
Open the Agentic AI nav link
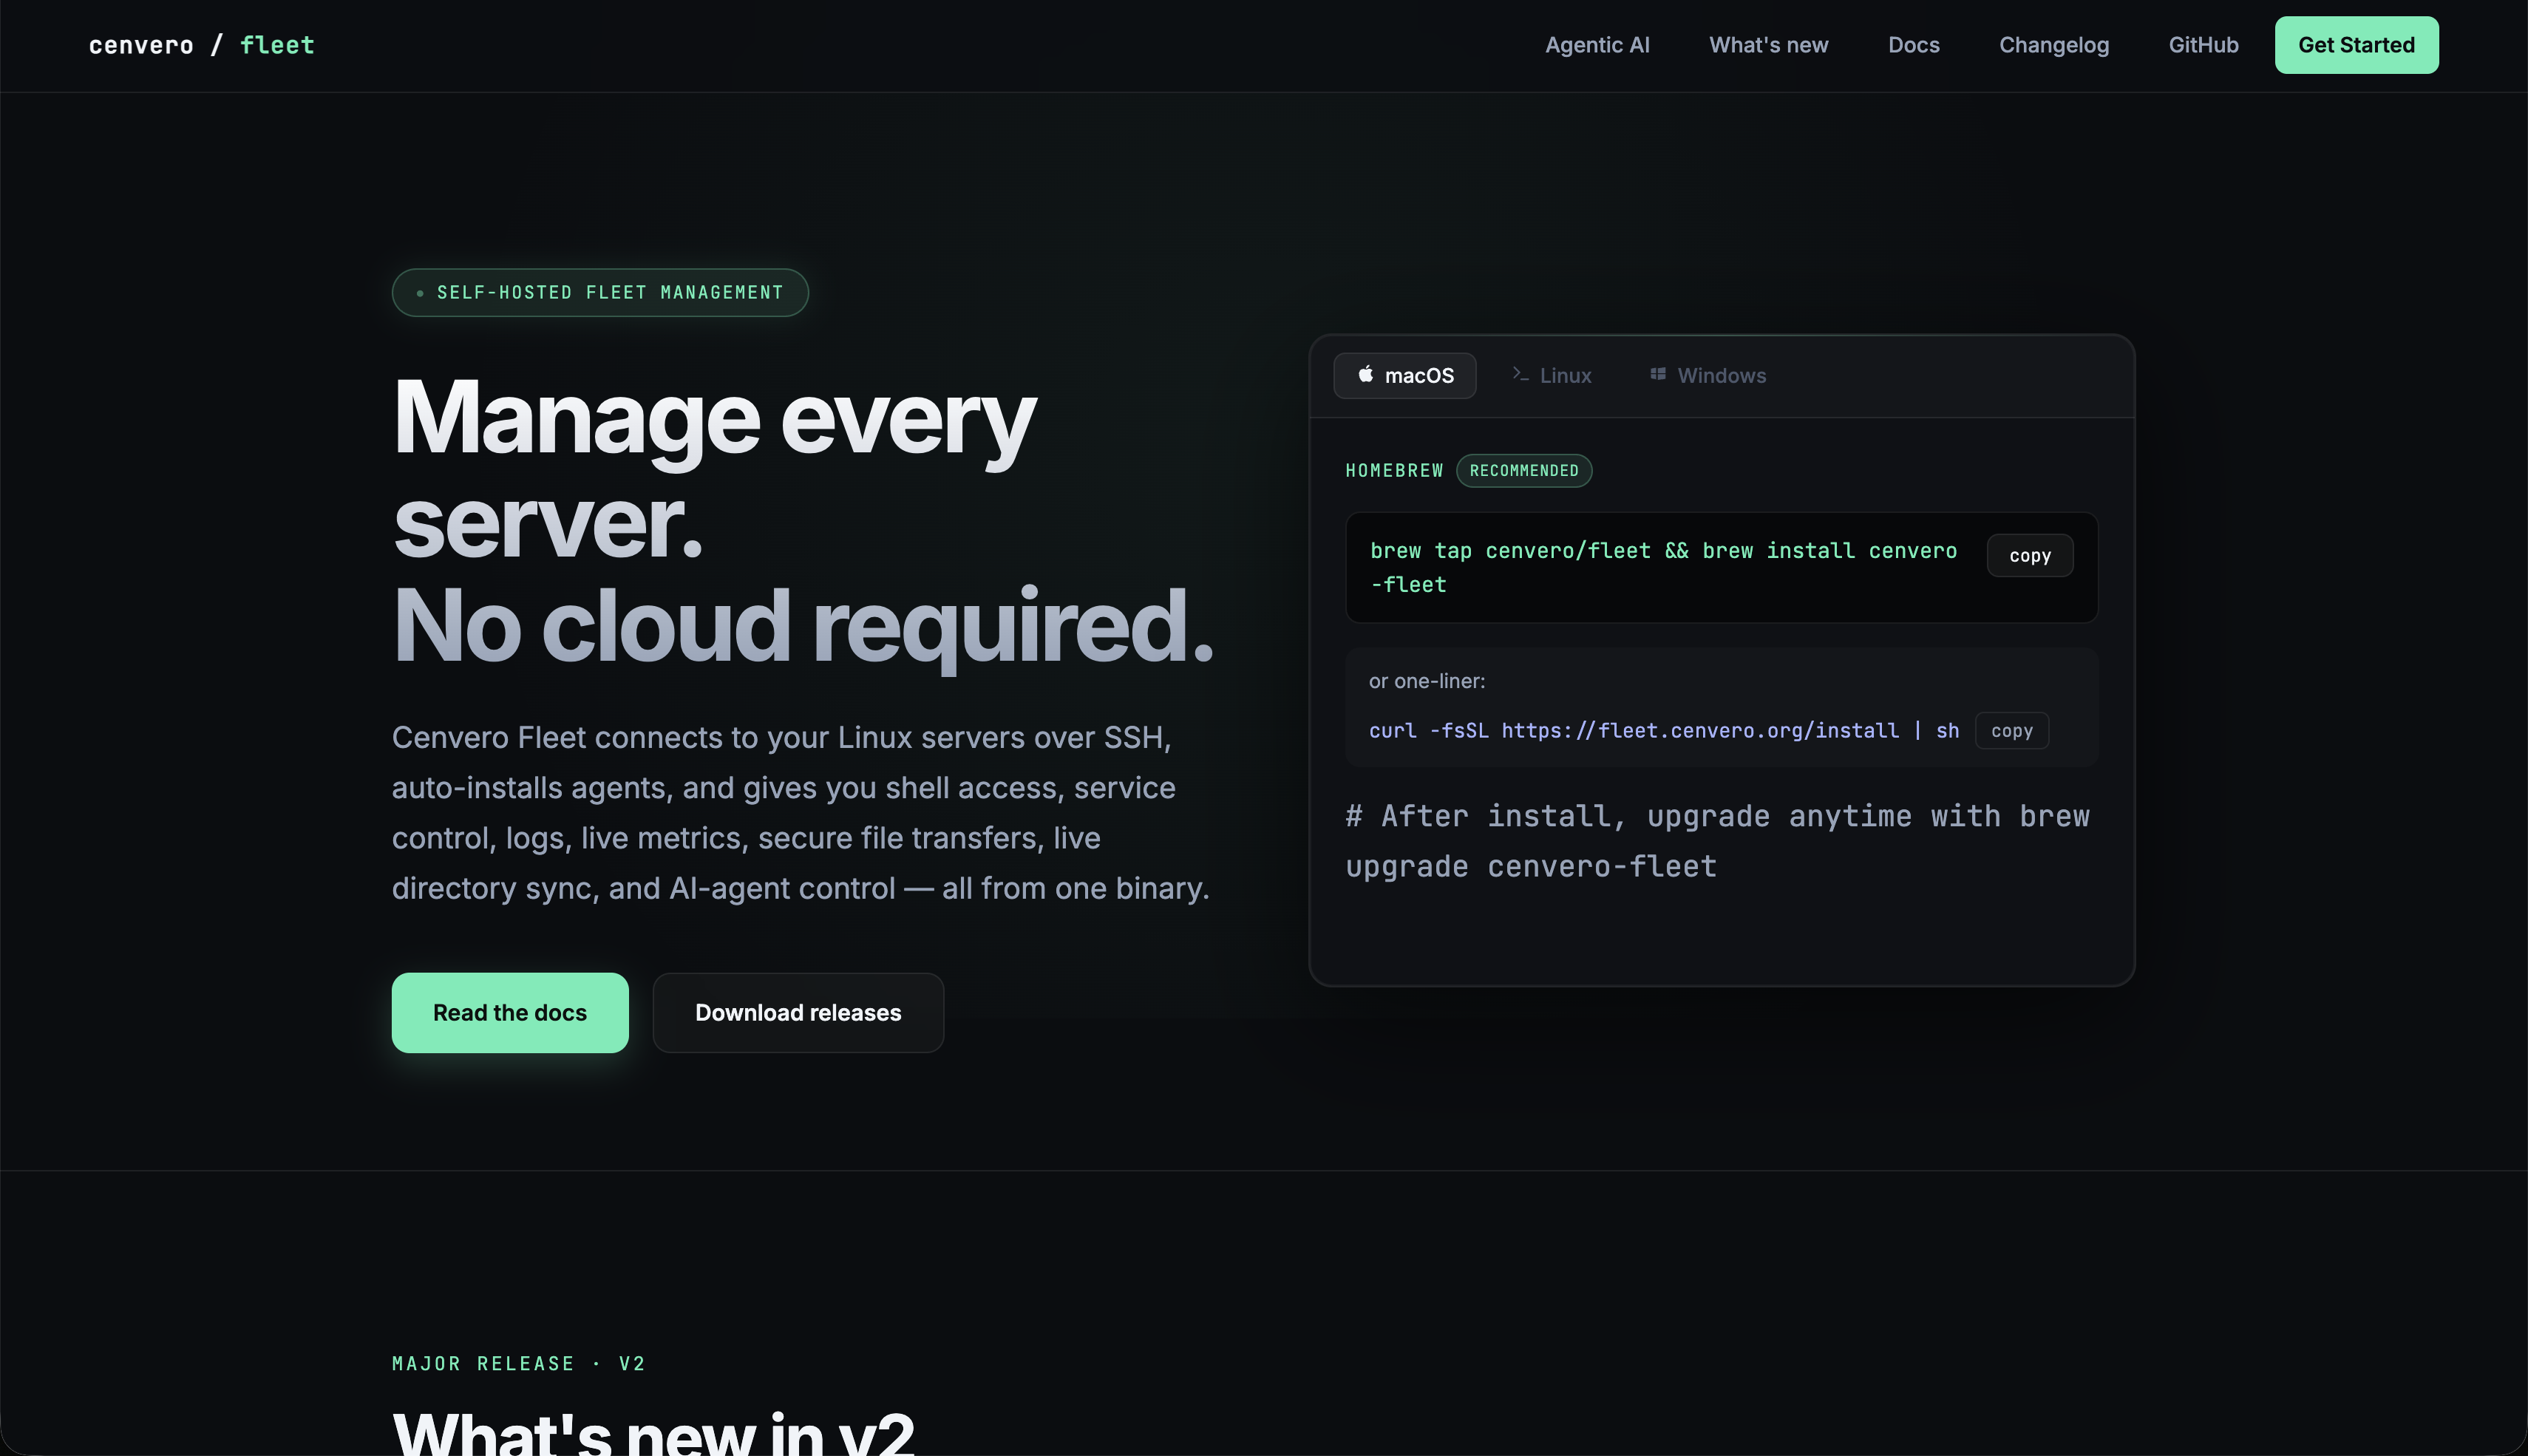coord(1597,45)
